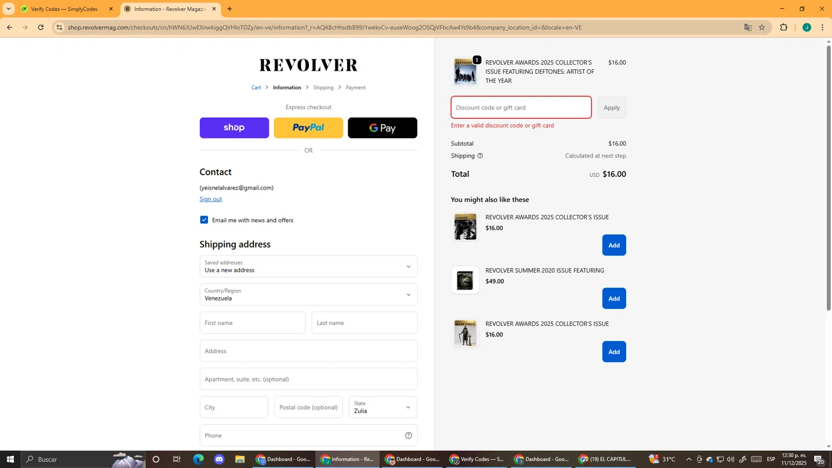
Task: Click City input field
Action: [234, 407]
